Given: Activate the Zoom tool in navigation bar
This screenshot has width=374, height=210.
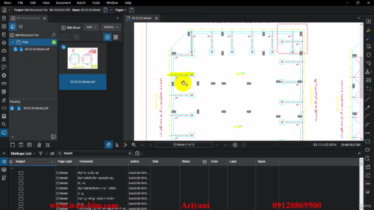Looking at the screenshot, I should (134, 145).
